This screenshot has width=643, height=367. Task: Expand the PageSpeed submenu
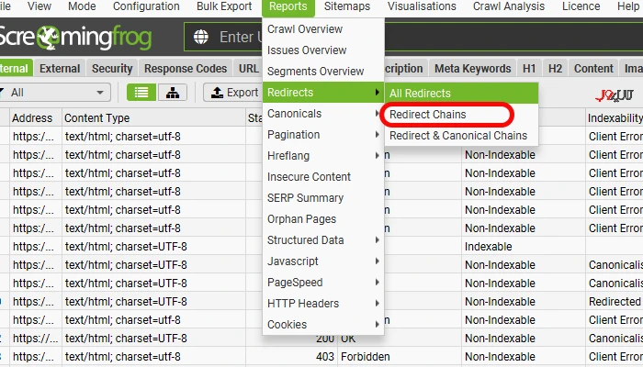(x=323, y=283)
